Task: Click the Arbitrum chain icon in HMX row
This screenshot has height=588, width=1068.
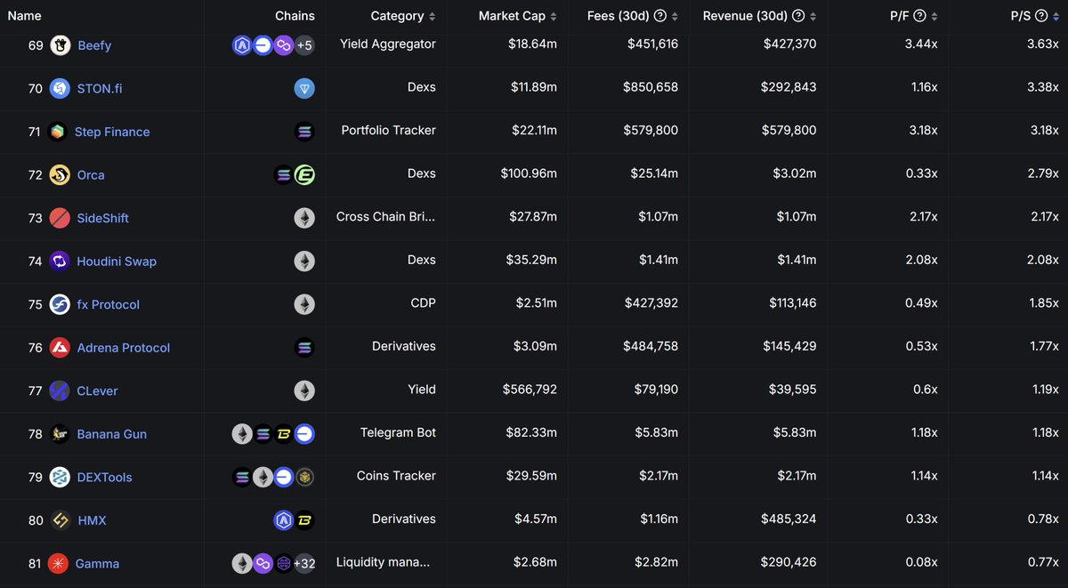Action: pos(284,520)
